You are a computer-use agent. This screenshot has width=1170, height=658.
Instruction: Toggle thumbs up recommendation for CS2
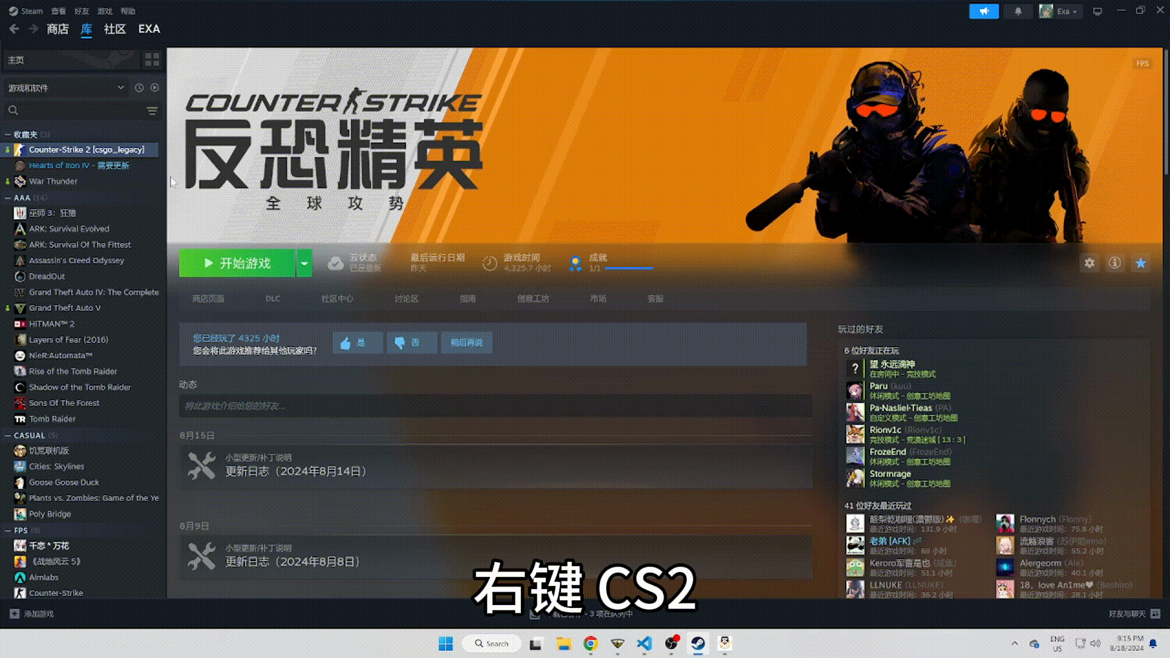356,342
